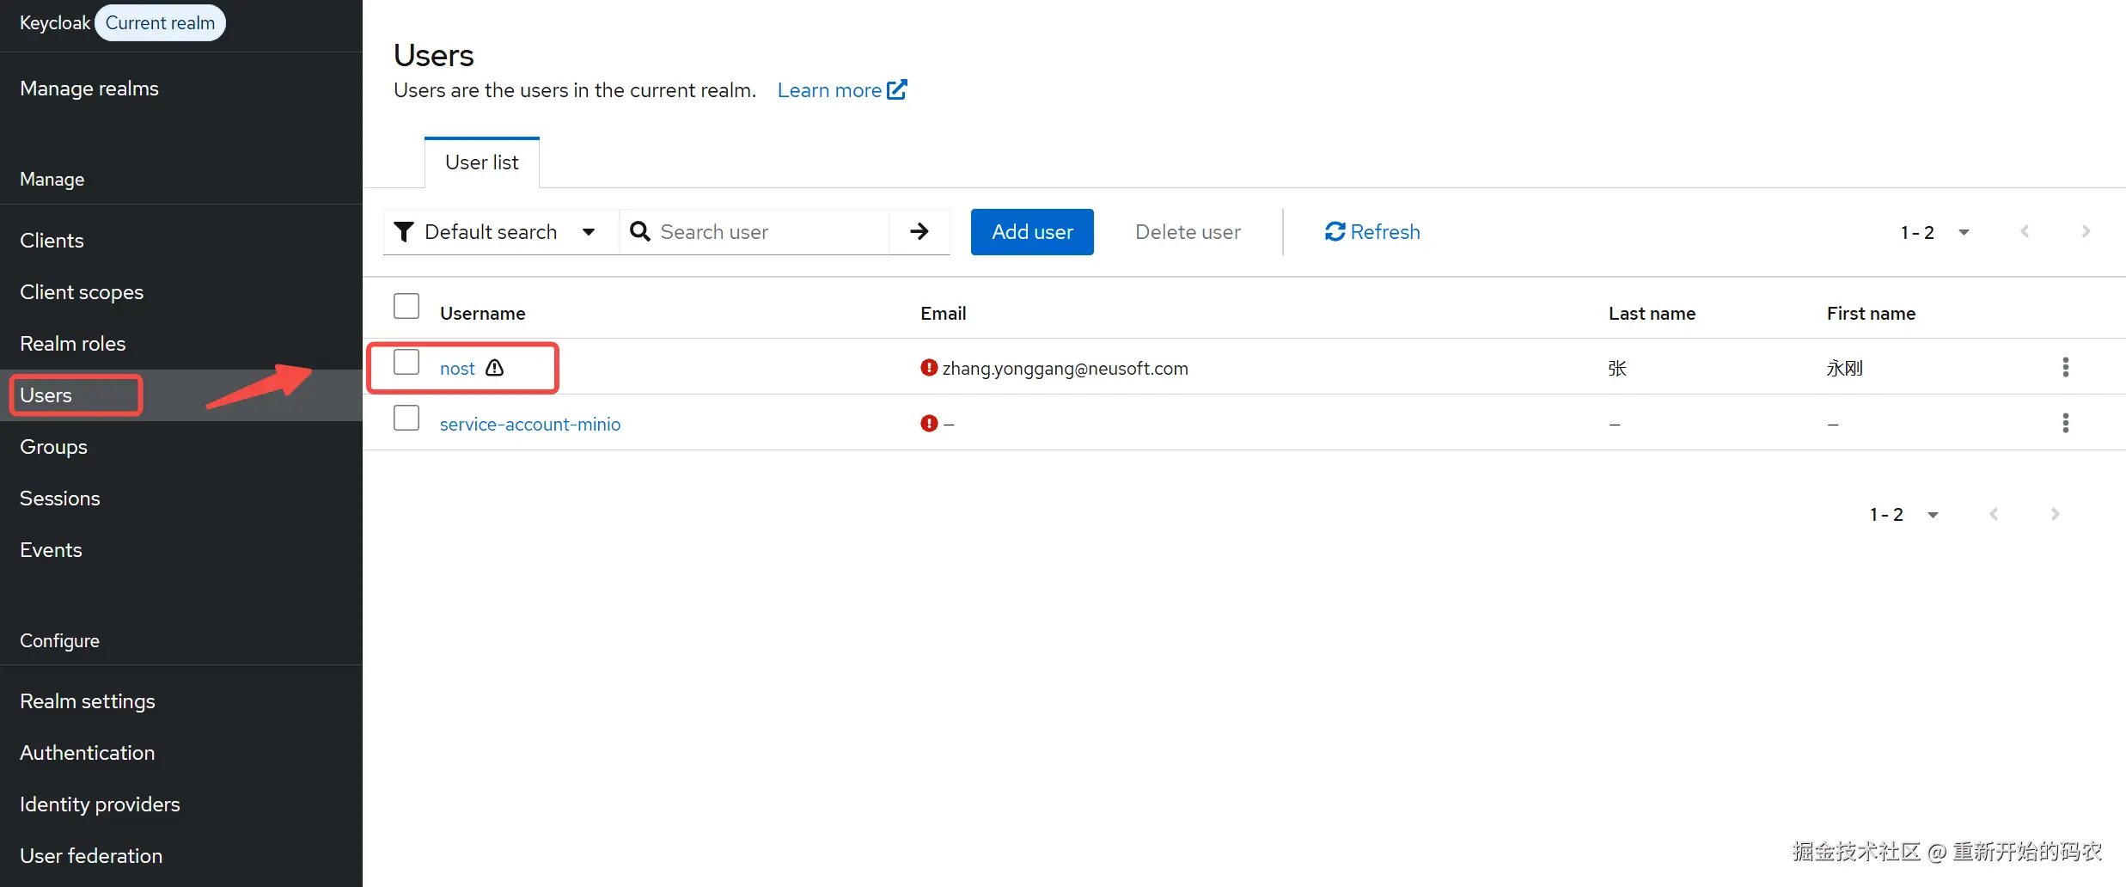Open User federation in sidebar
This screenshot has width=2126, height=887.
point(91,856)
